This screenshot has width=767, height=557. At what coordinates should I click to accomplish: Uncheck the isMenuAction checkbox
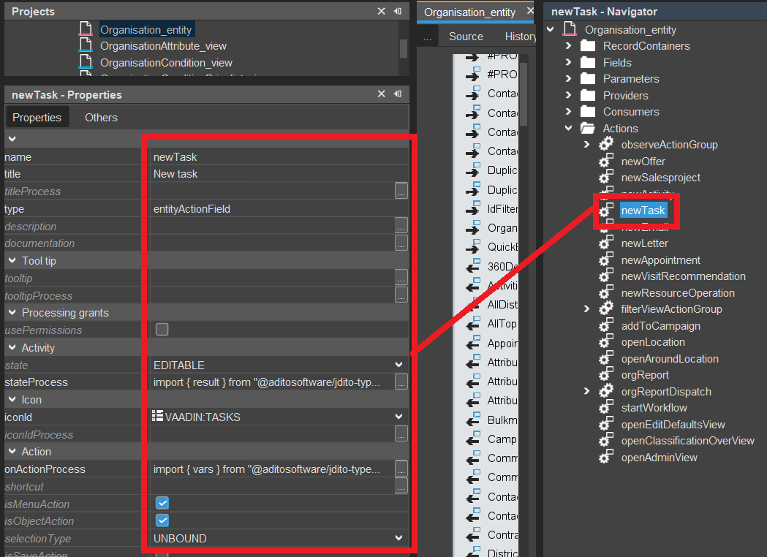(x=162, y=504)
